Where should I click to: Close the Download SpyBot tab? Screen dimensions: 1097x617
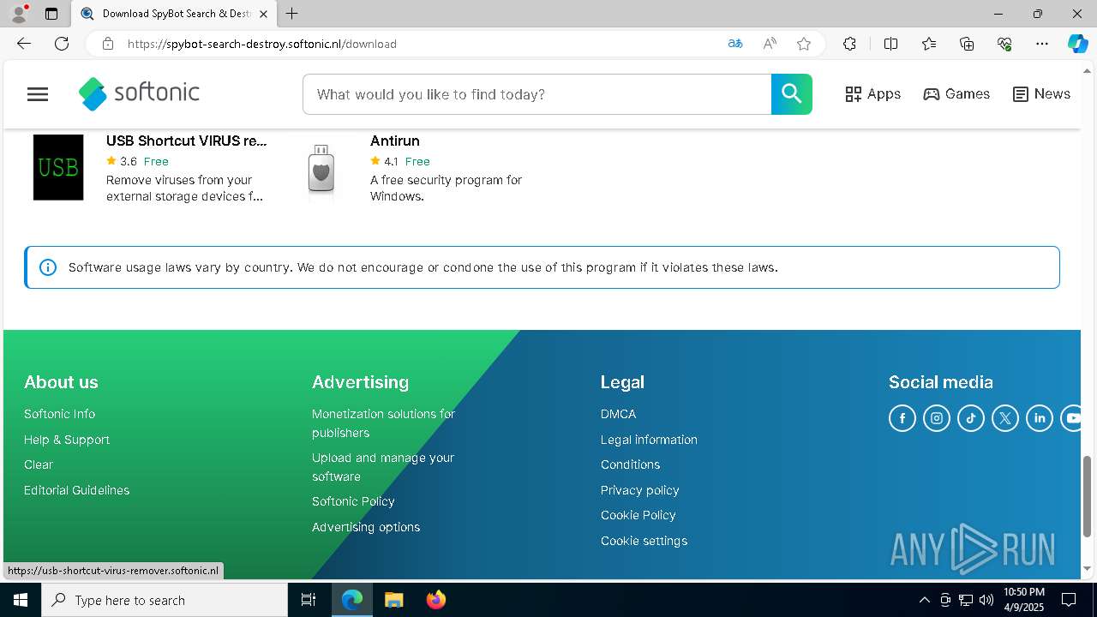click(x=263, y=14)
